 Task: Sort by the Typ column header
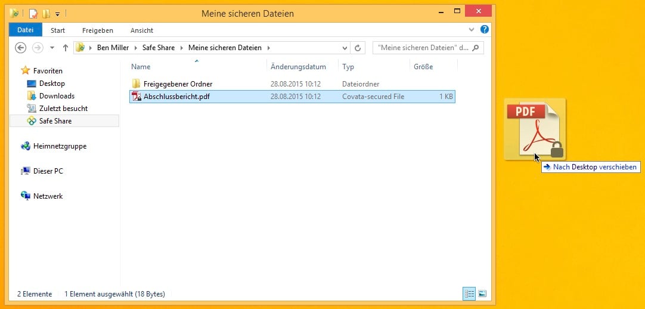tap(348, 67)
